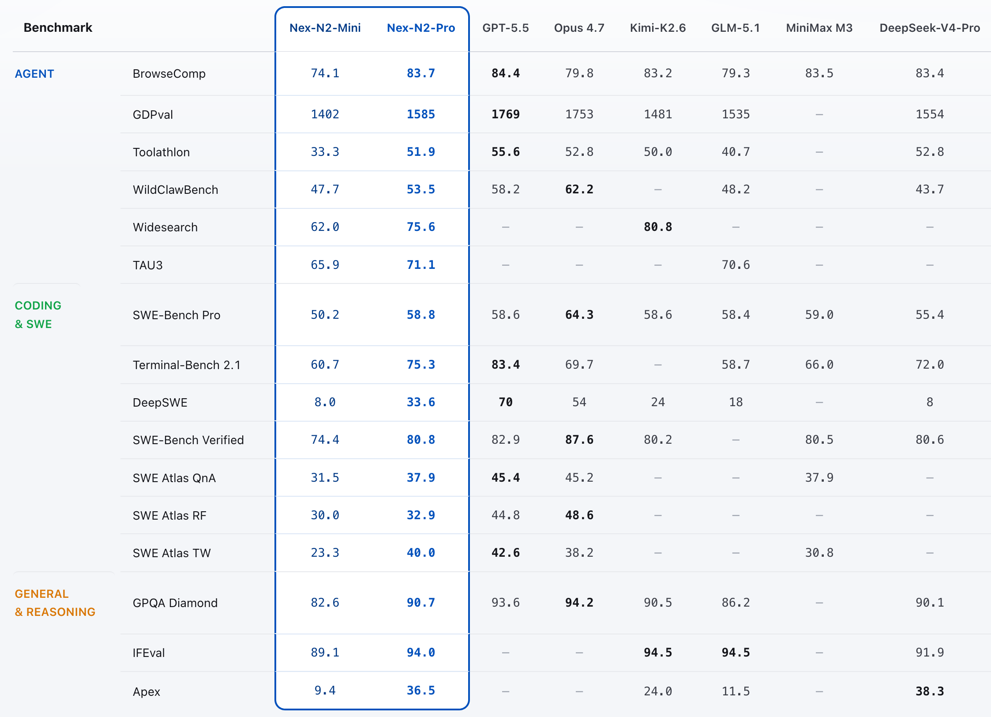Select WildClawBench score "43.7" under DeepSeek-V4-Pro
This screenshot has height=717, width=991.
pyautogui.click(x=930, y=189)
